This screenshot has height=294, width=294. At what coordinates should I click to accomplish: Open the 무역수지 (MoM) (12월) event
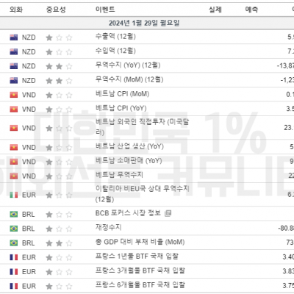coord(129,79)
